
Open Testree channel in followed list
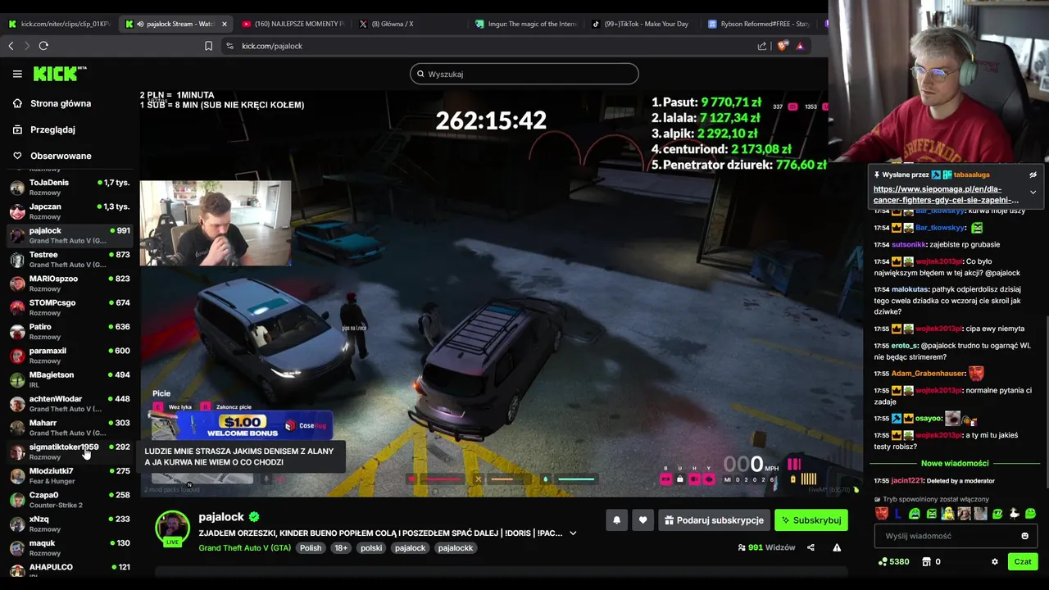pyautogui.click(x=70, y=259)
